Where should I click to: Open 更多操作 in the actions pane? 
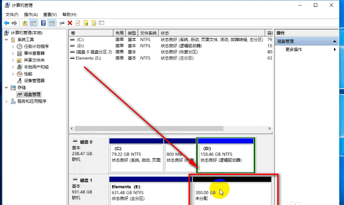coord(294,49)
